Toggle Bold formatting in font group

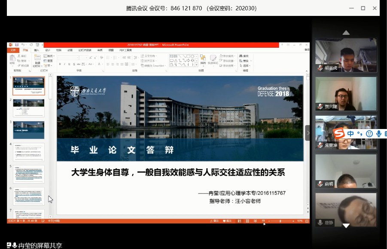(x=60, y=65)
